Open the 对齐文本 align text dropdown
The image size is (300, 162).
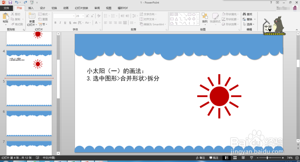tap(148, 19)
